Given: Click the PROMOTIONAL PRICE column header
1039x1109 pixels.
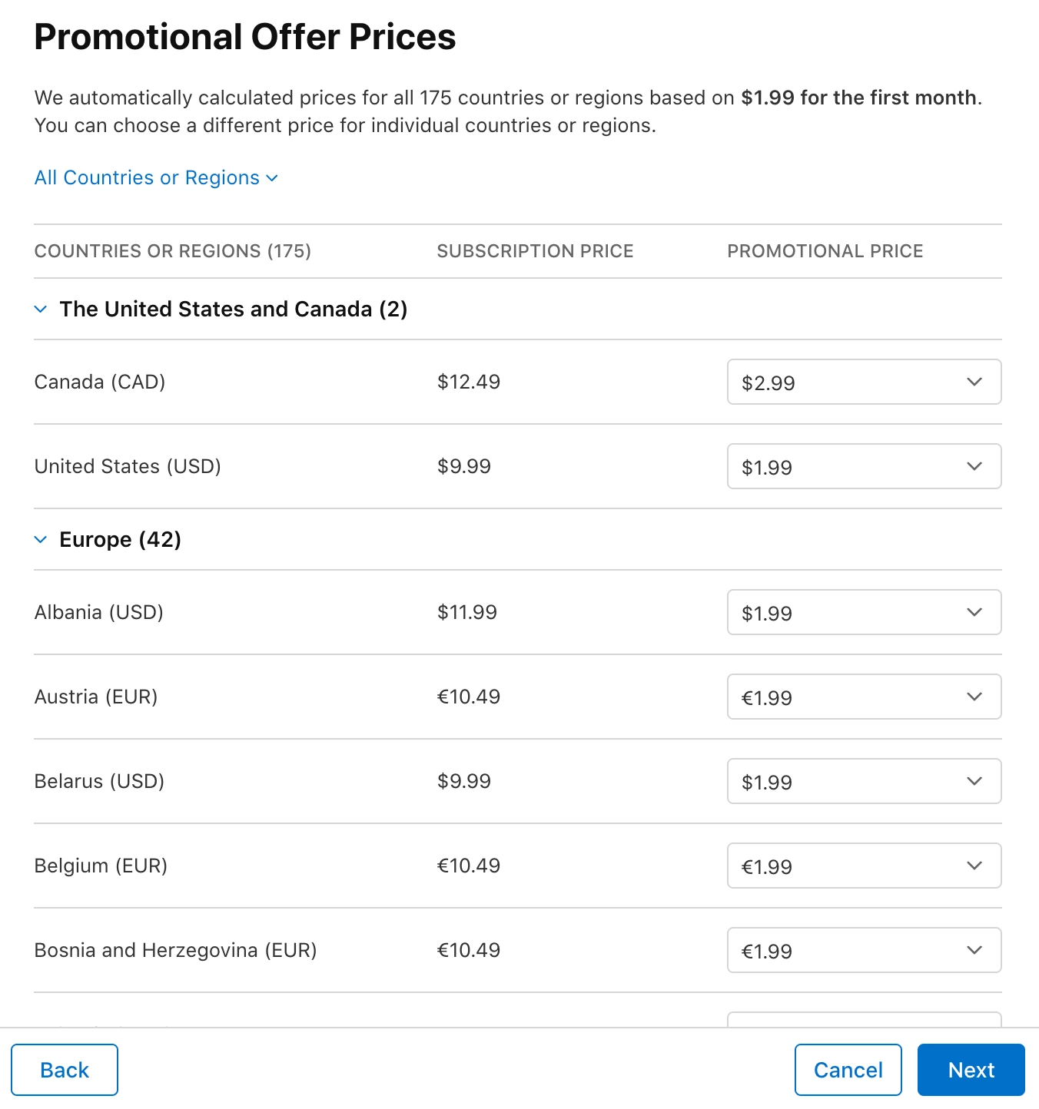Looking at the screenshot, I should (x=825, y=251).
